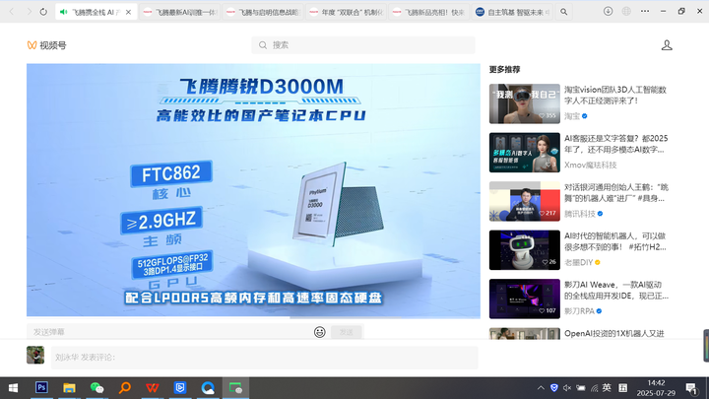The height and width of the screenshot is (399, 709).
Task: Switch to the 自主筑基 智驱未来 tab
Action: [512, 12]
